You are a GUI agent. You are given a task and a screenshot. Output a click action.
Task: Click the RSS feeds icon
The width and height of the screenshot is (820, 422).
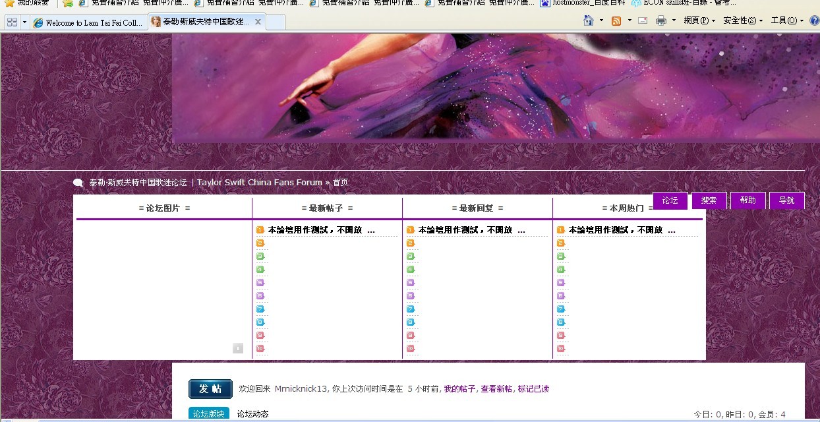pyautogui.click(x=616, y=20)
